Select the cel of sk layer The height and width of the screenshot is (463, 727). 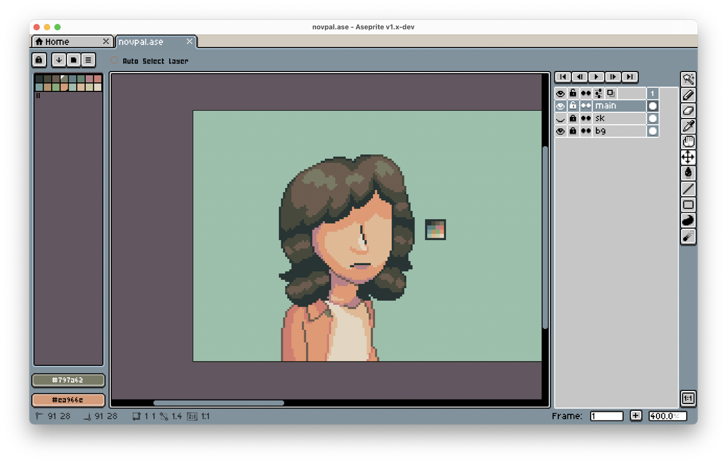pyautogui.click(x=653, y=119)
